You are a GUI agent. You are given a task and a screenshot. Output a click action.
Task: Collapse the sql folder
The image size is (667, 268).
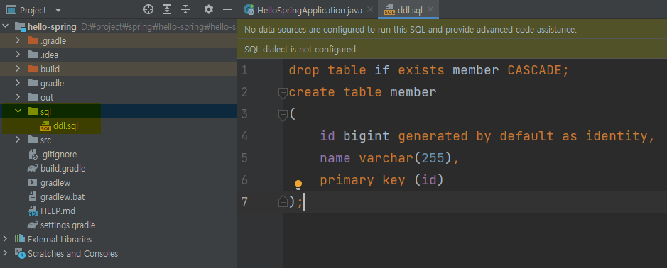tap(18, 111)
